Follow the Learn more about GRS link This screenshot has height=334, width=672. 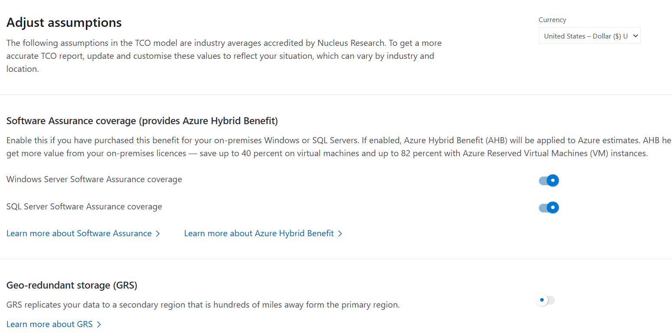(49, 324)
